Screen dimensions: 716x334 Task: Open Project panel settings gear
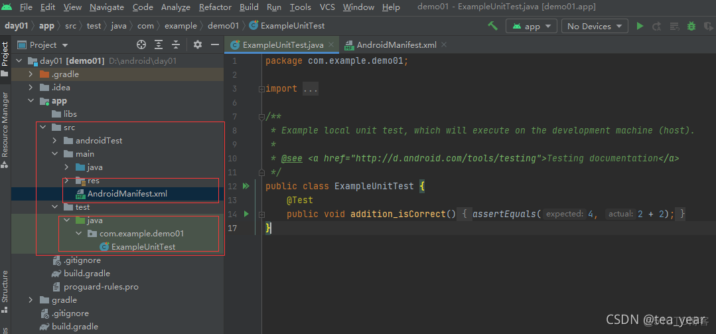pyautogui.click(x=197, y=44)
